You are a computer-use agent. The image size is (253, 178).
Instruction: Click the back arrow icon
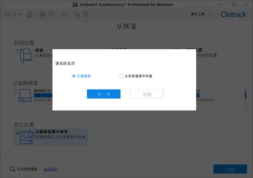point(21,14)
